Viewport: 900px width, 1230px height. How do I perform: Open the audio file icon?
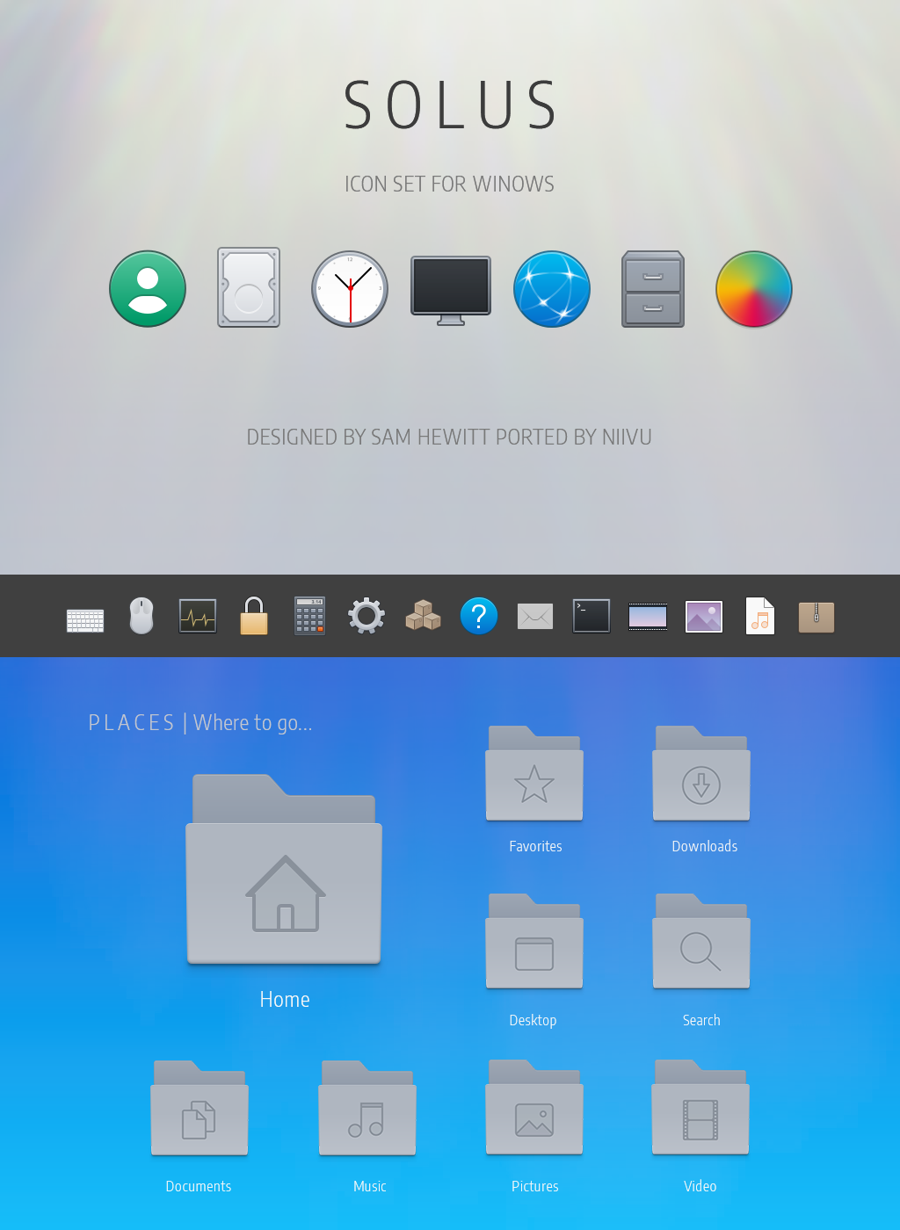(759, 616)
